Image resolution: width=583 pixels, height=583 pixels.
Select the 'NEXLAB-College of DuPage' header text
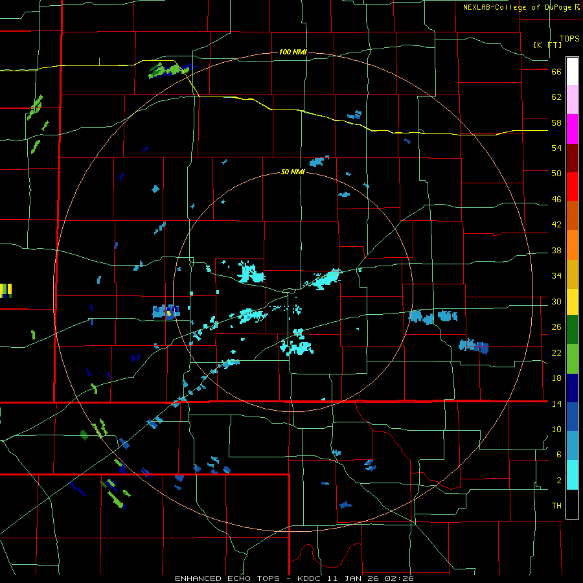click(517, 7)
